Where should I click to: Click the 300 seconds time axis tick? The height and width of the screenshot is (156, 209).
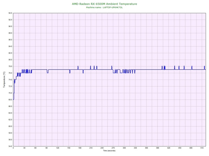pyautogui.click(x=124, y=148)
